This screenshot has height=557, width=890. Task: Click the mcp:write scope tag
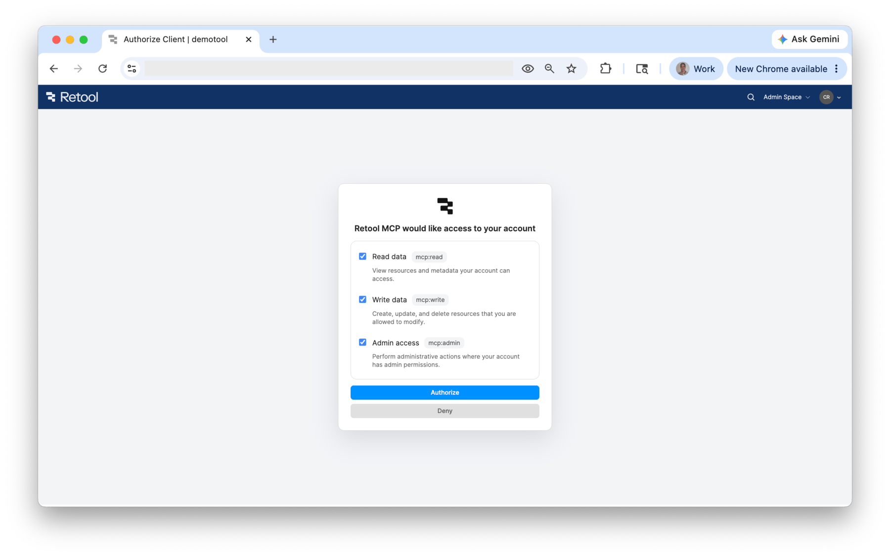pos(430,300)
